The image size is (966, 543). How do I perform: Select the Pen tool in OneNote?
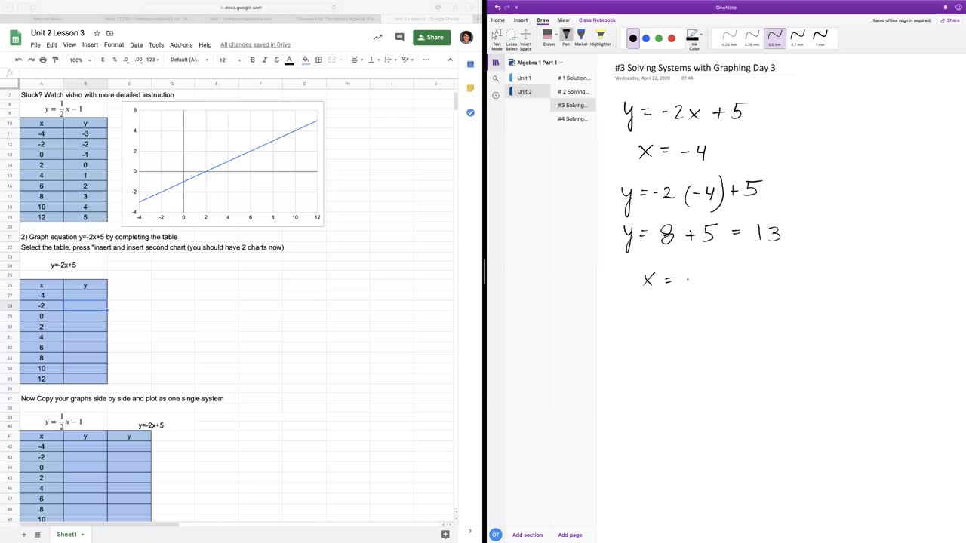(566, 38)
